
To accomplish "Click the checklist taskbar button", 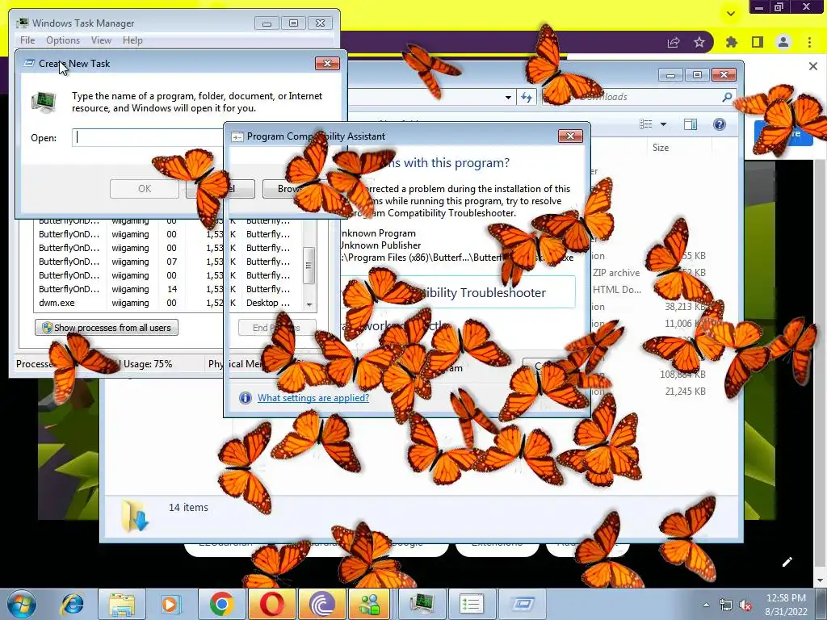I will point(472,604).
